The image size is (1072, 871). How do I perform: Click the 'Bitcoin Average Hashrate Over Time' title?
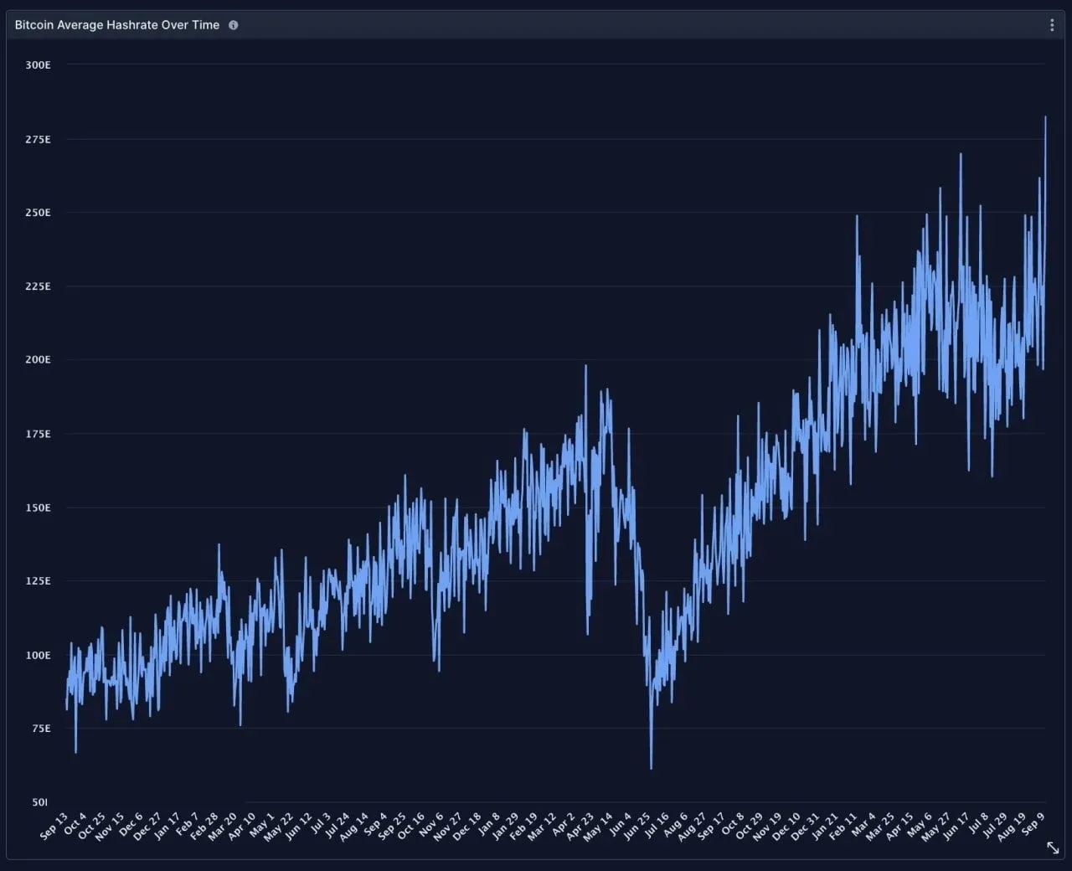coord(117,25)
